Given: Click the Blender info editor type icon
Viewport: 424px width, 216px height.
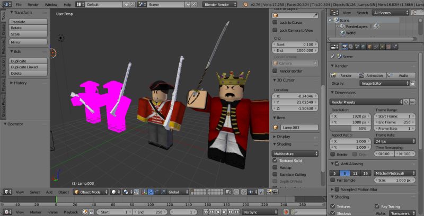Looking at the screenshot, I should coord(7,4).
